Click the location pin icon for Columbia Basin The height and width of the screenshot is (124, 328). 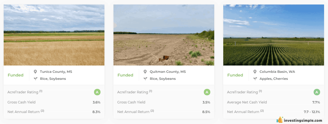click(x=255, y=72)
